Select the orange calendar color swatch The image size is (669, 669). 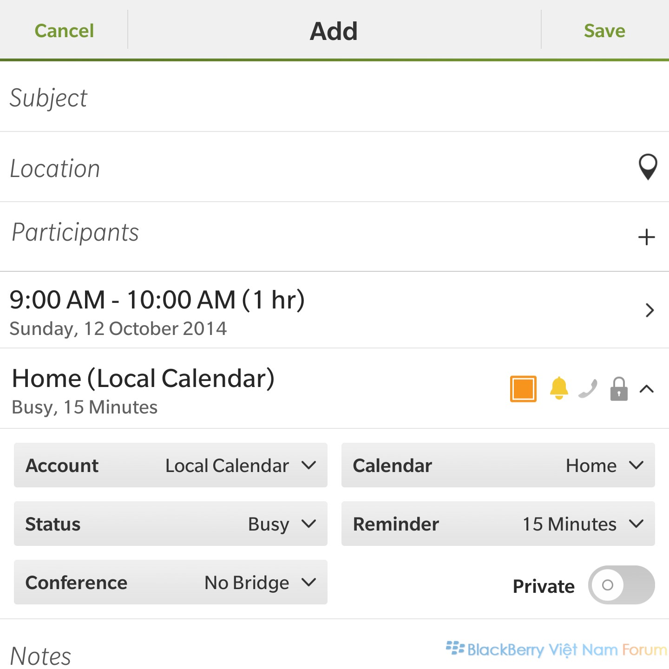(x=523, y=388)
